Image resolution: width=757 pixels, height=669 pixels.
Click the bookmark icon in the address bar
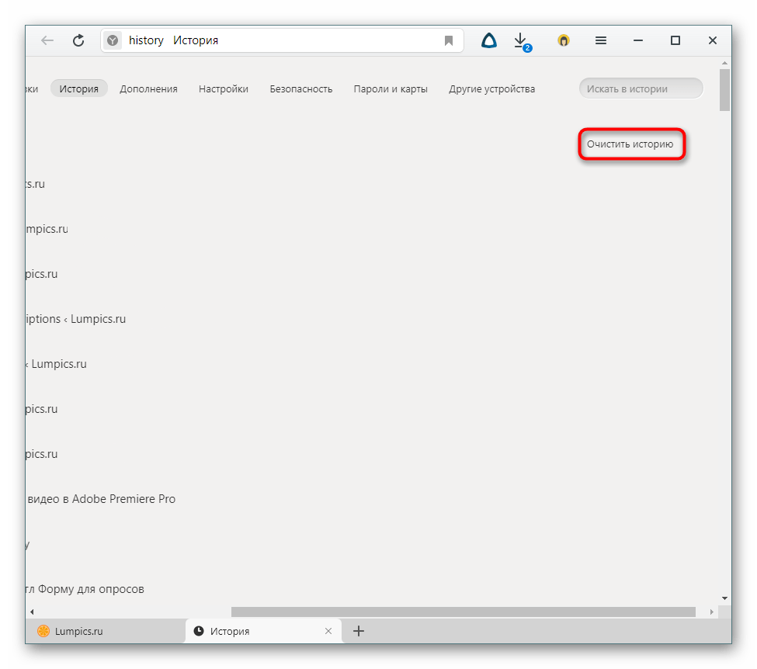[x=449, y=40]
